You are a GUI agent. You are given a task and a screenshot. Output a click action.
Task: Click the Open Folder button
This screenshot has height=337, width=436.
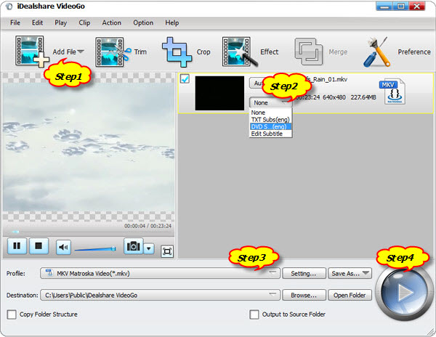[x=350, y=295]
